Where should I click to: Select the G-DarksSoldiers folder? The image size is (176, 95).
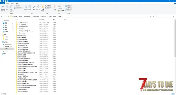coord(22,34)
